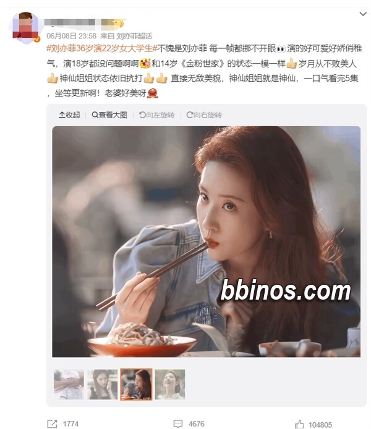Click the member badge beside the username
The height and width of the screenshot is (429, 371).
[113, 23]
